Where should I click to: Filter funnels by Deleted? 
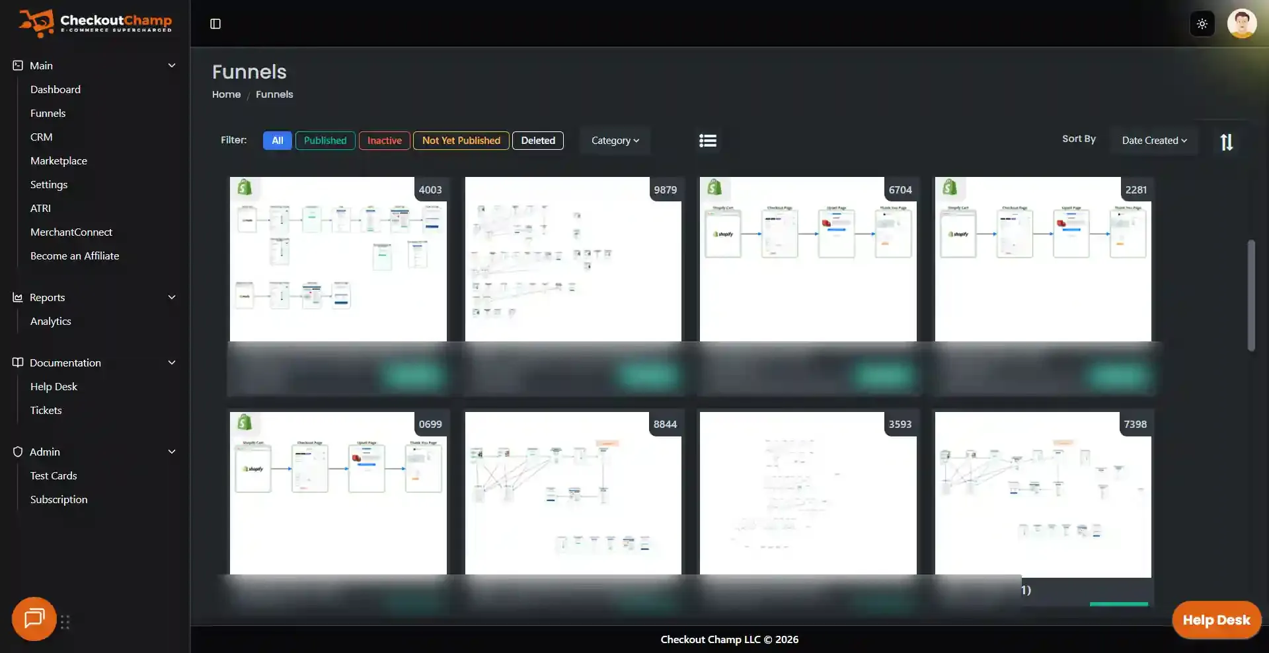tap(538, 141)
